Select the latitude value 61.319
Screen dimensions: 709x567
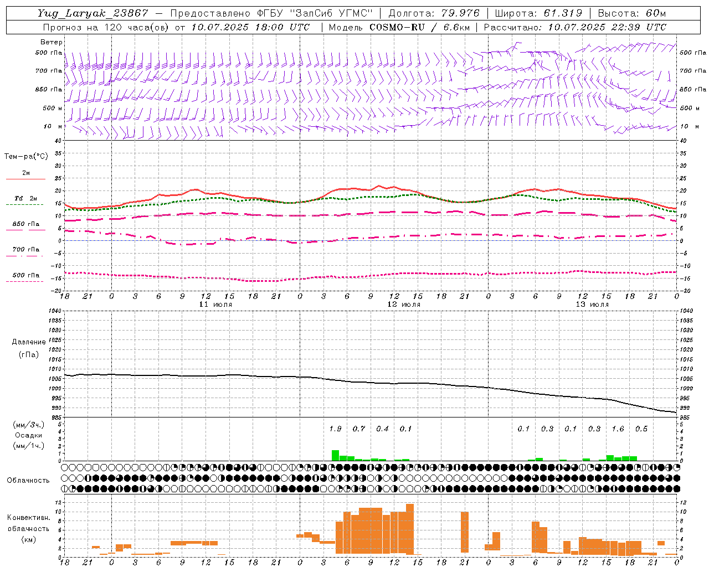562,13
